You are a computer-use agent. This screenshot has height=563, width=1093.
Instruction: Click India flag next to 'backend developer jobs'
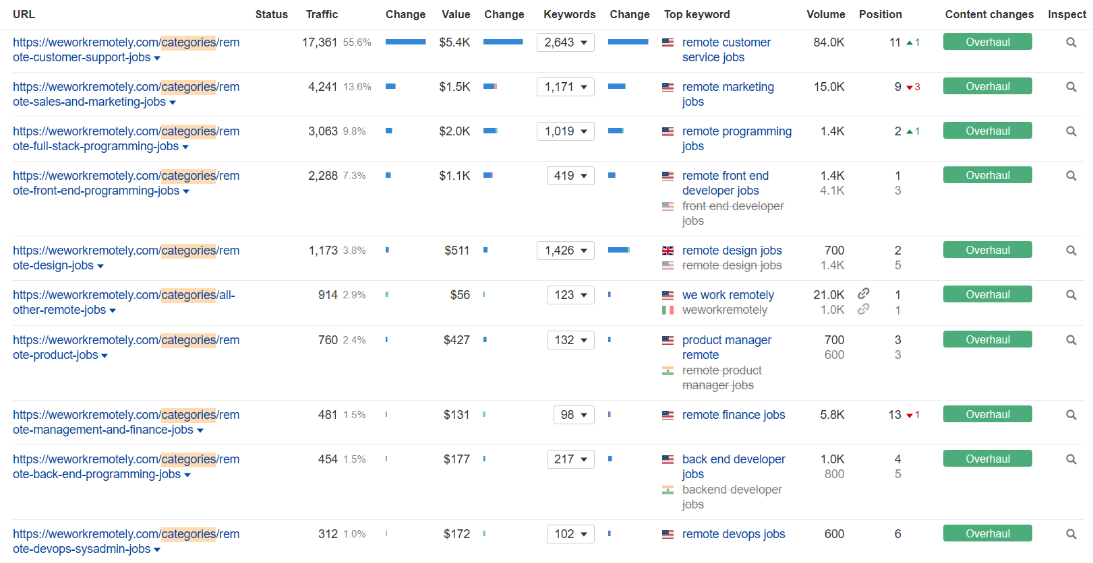click(668, 490)
